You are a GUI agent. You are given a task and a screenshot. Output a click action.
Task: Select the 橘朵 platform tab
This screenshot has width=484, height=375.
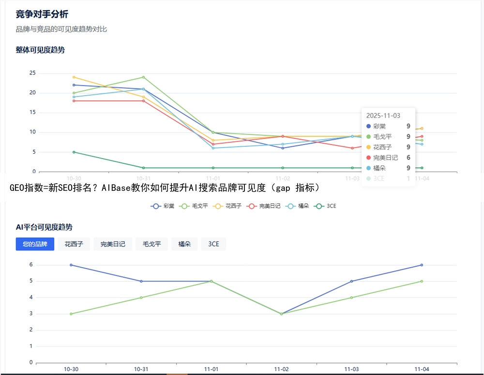tap(184, 244)
